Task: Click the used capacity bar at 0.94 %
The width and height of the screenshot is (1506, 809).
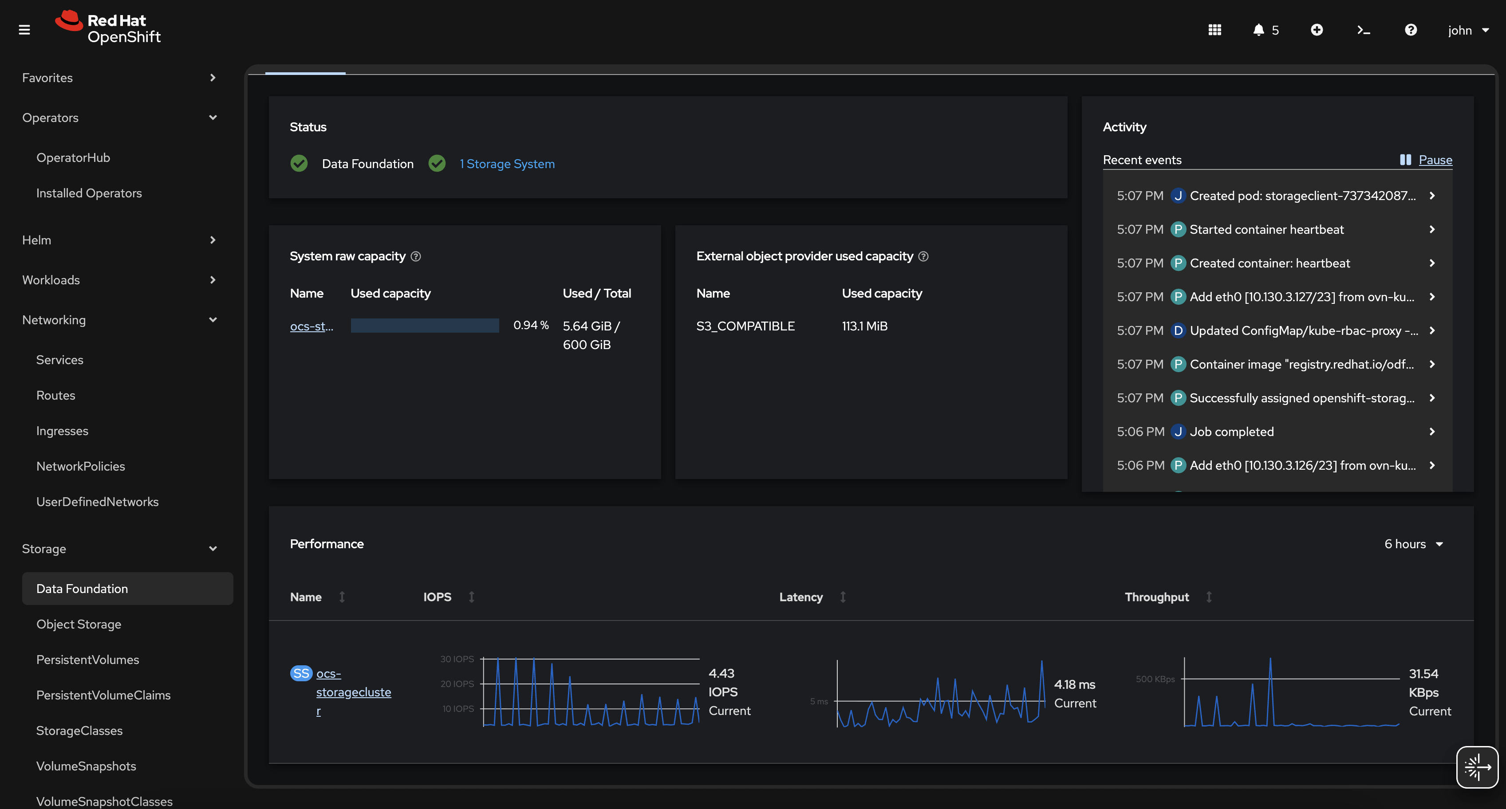Action: 425,326
